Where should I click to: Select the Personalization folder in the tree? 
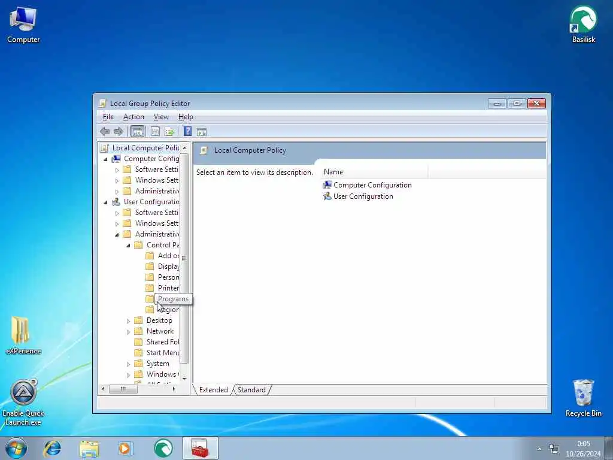tap(168, 277)
